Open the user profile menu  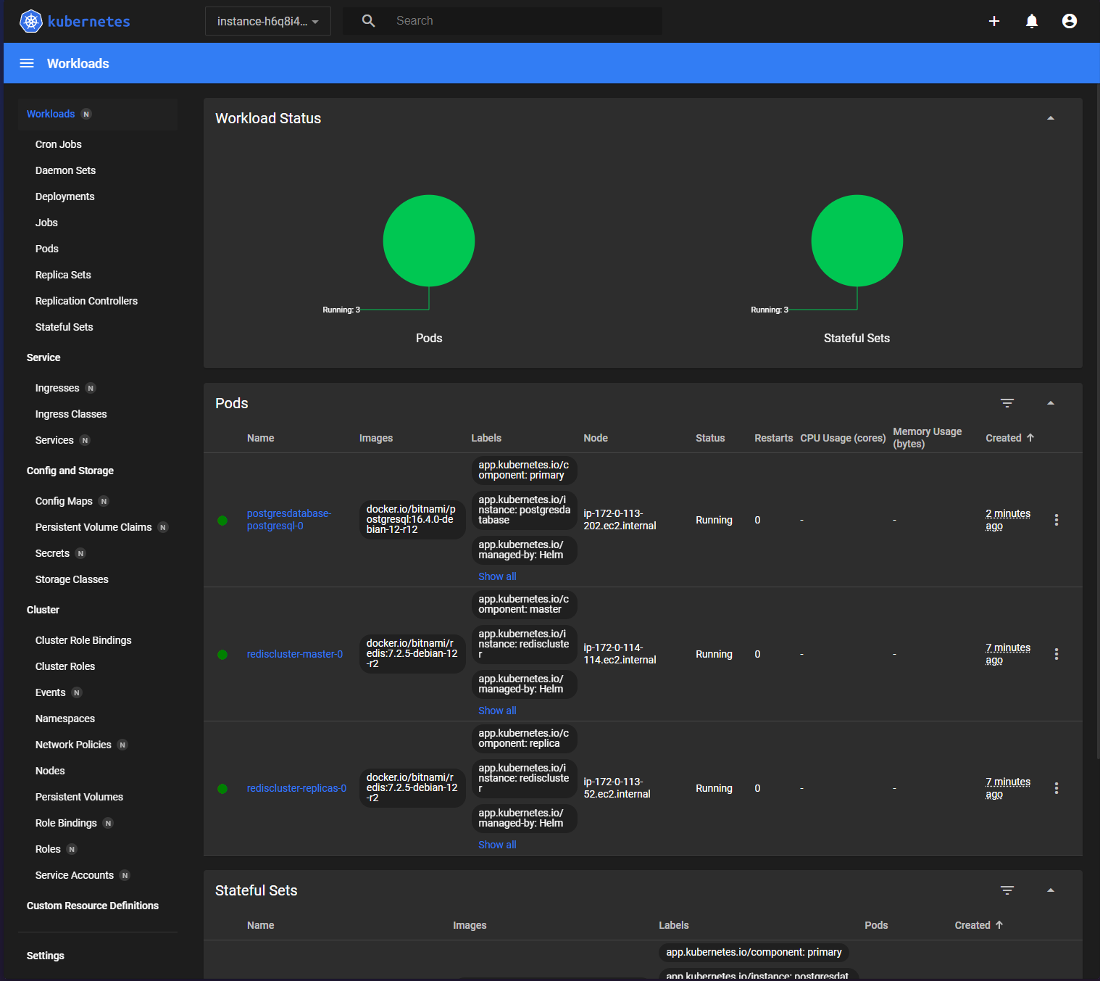(1069, 21)
